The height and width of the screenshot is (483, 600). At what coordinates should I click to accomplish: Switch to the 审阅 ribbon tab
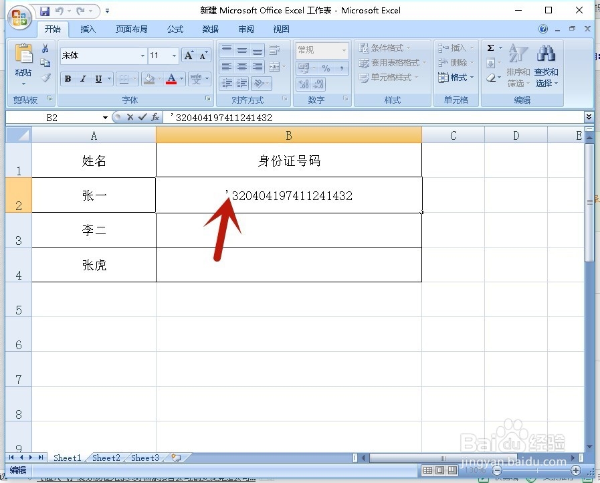pos(245,29)
